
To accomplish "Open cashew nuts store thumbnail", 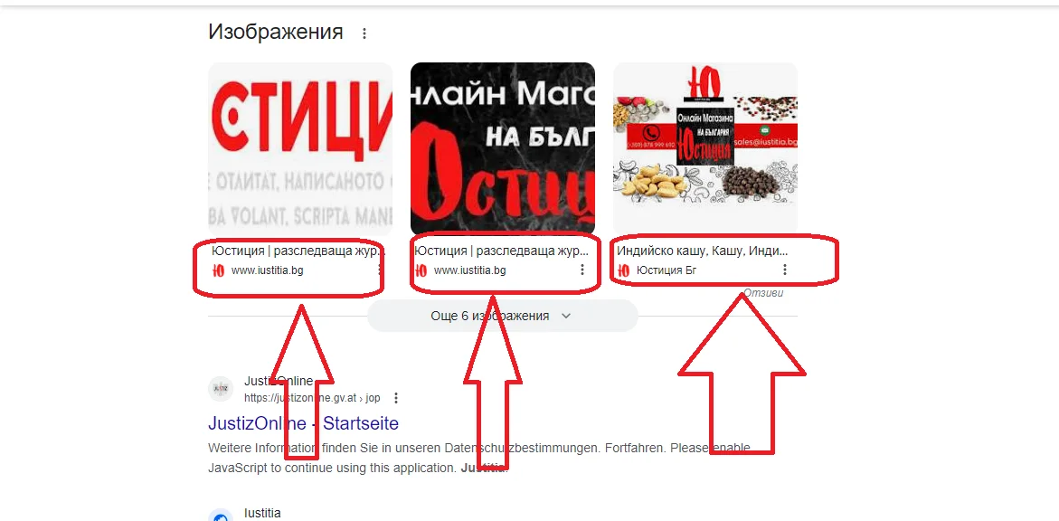I will (705, 148).
